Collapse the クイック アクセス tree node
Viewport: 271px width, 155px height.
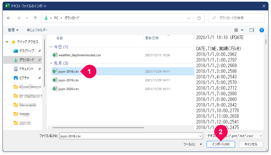pos(7,42)
